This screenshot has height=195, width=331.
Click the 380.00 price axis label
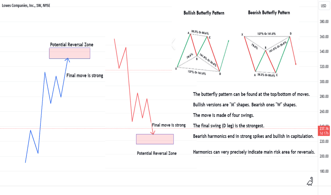[324, 22]
